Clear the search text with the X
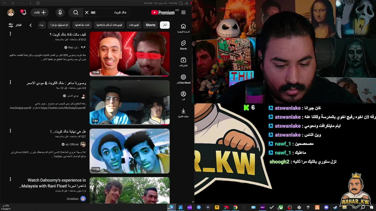Screen dimensions: 376x211 coord(87,12)
